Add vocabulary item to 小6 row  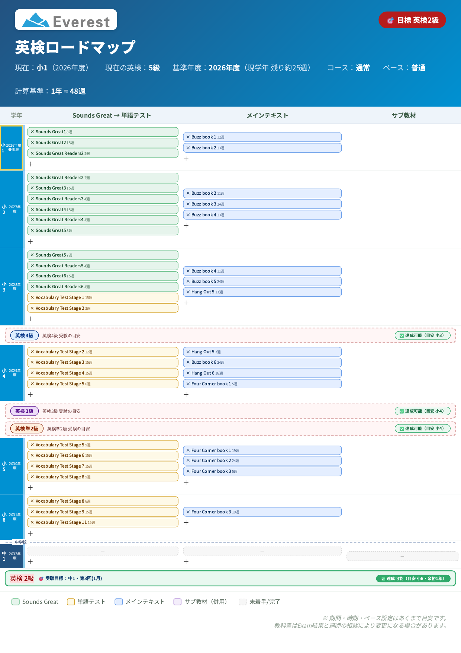pyautogui.click(x=30, y=533)
